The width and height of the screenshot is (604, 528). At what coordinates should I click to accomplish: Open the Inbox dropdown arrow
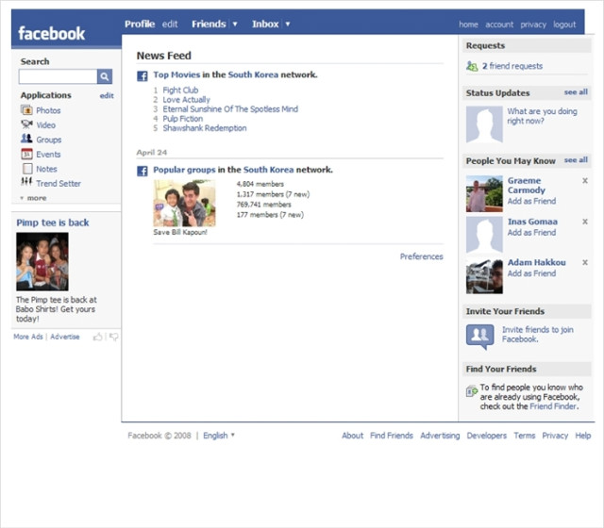point(287,25)
